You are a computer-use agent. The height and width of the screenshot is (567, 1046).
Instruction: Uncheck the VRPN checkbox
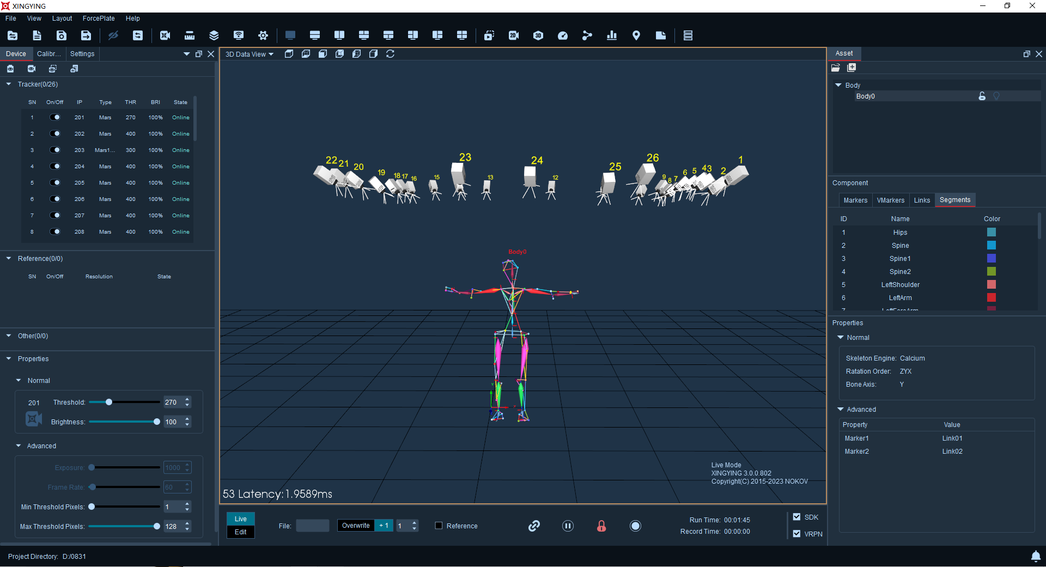click(x=796, y=534)
